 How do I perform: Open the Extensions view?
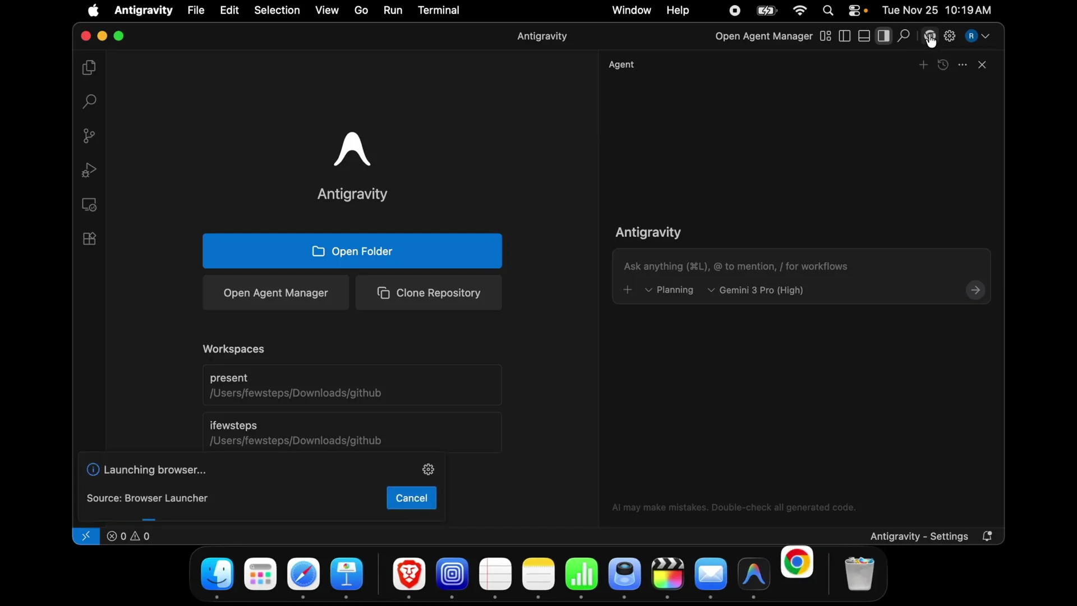89,239
